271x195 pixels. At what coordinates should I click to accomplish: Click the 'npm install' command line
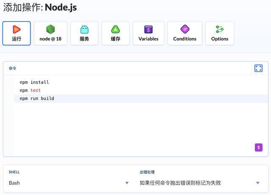tap(34, 82)
